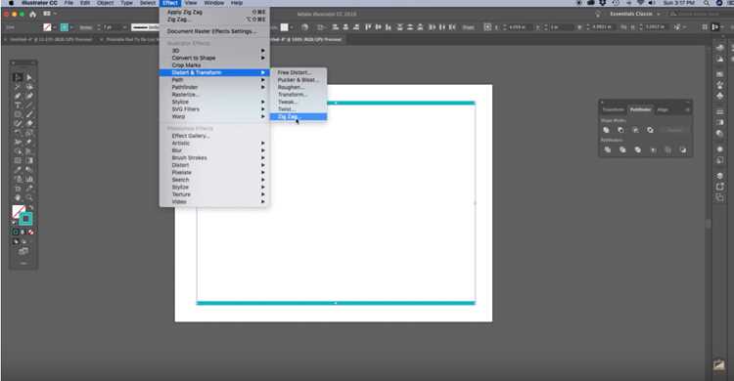
Task: Open Document Raster Effects Settings
Action: pos(214,31)
